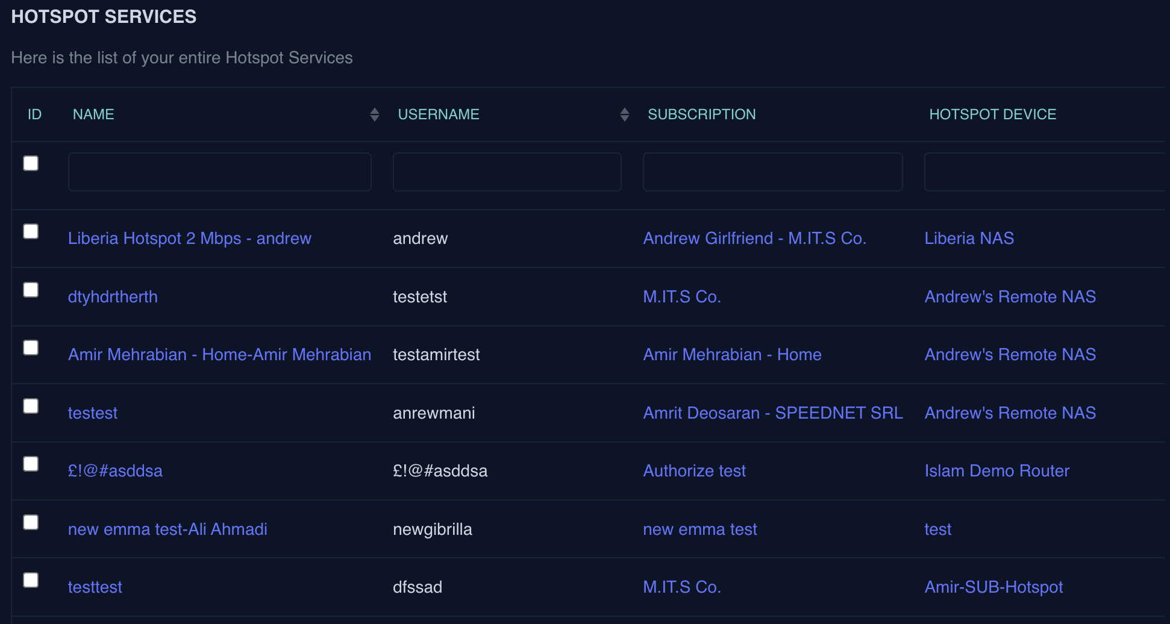1170x624 pixels.
Task: Open the Liberia NAS hotspot device
Action: 969,239
